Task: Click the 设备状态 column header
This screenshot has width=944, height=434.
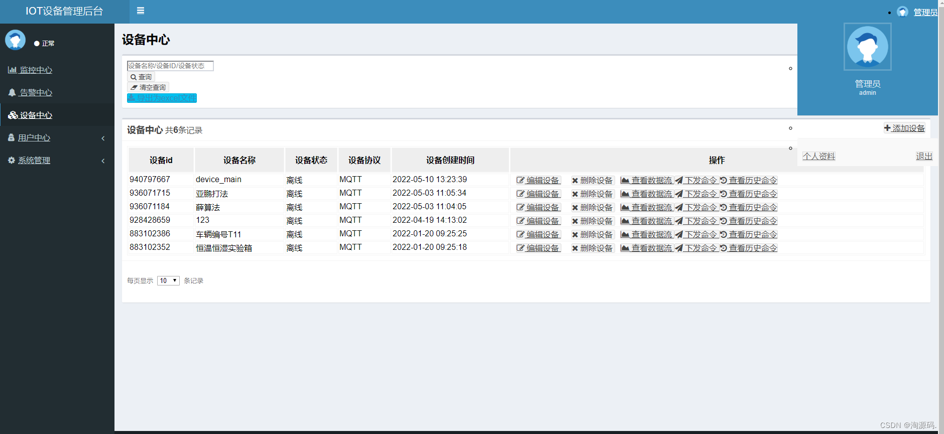Action: [x=311, y=160]
